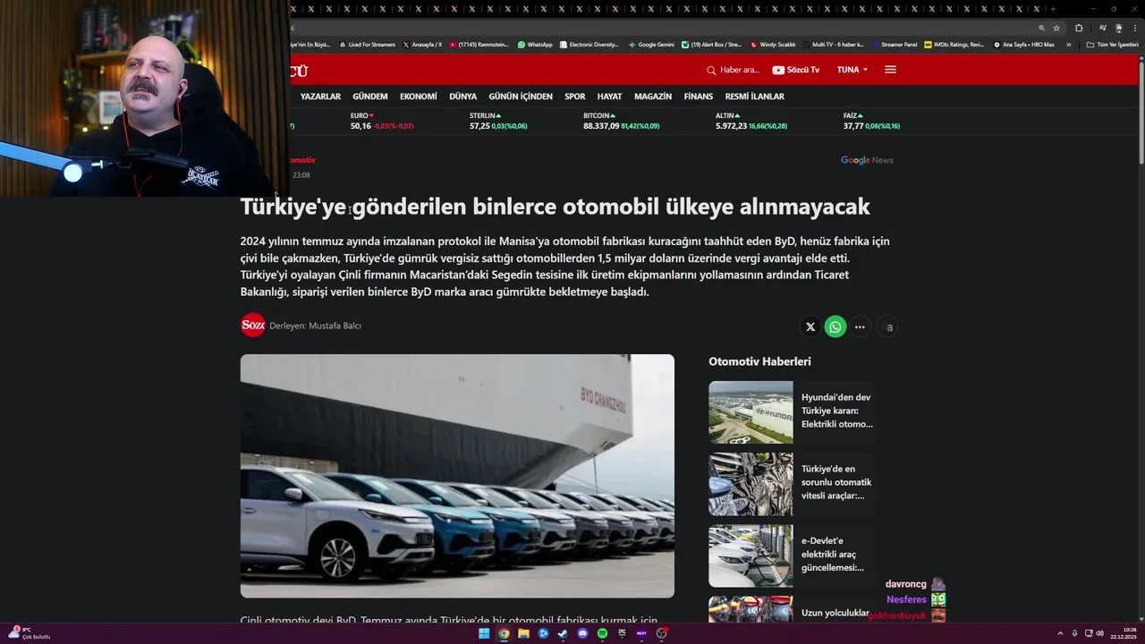Click author name Mustafa Balcı
Screen dimensions: 1145x644
pos(335,326)
